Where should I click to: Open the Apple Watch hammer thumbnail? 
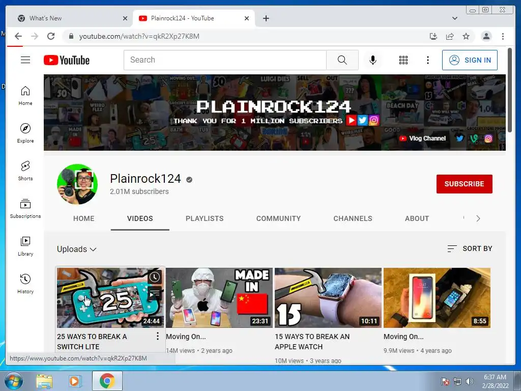point(328,297)
